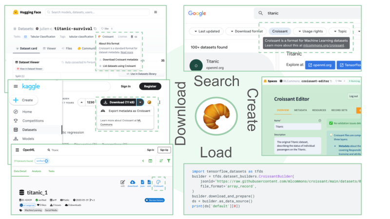This screenshot has width=390, height=219.
Task: Follow the ML Commons link on Kaggle
Action: pyautogui.click(x=120, y=123)
